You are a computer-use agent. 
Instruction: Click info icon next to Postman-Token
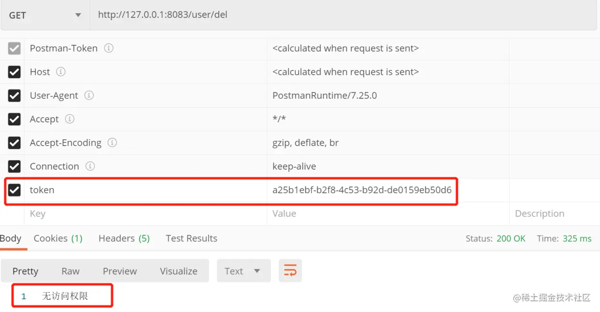(109, 48)
